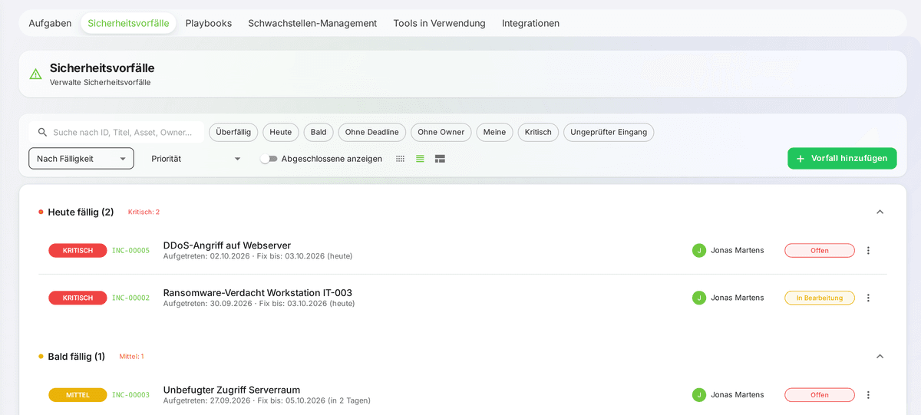Click incident ID INC-00002
This screenshot has width=921, height=415.
click(130, 298)
